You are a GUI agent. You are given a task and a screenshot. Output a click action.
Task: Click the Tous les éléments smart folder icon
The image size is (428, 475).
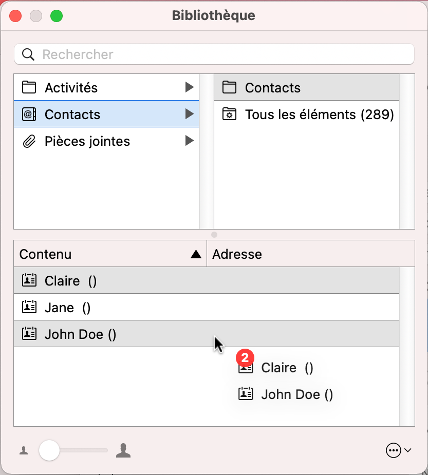pos(229,114)
